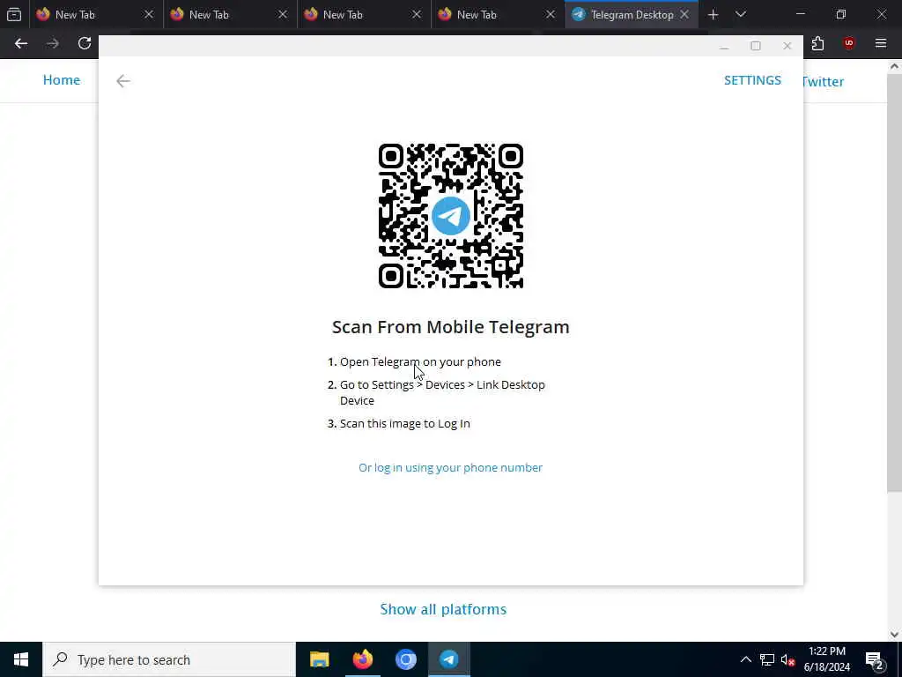Screen dimensions: 902x677
Task: Click the scrollbar down arrow
Action: [x=894, y=635]
